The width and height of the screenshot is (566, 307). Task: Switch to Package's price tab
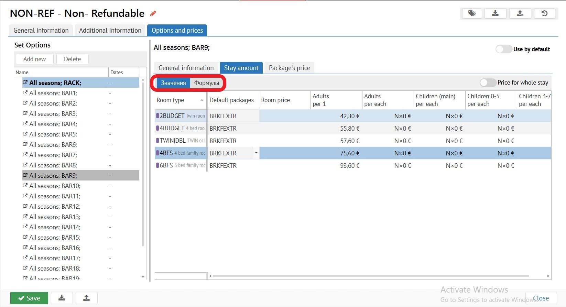[289, 68]
